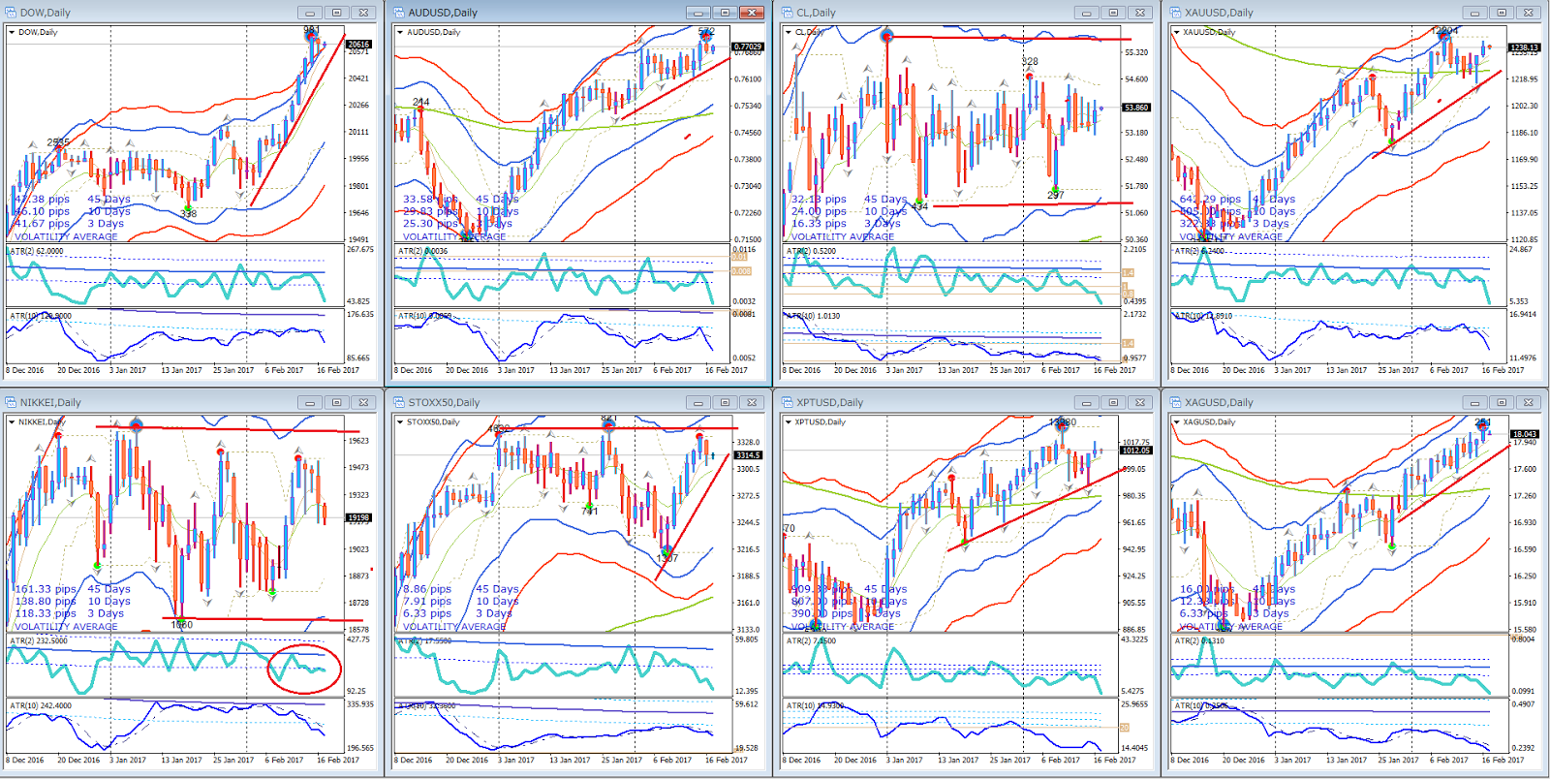Click the CL current price label 53.860
1550x779 pixels.
(1136, 108)
